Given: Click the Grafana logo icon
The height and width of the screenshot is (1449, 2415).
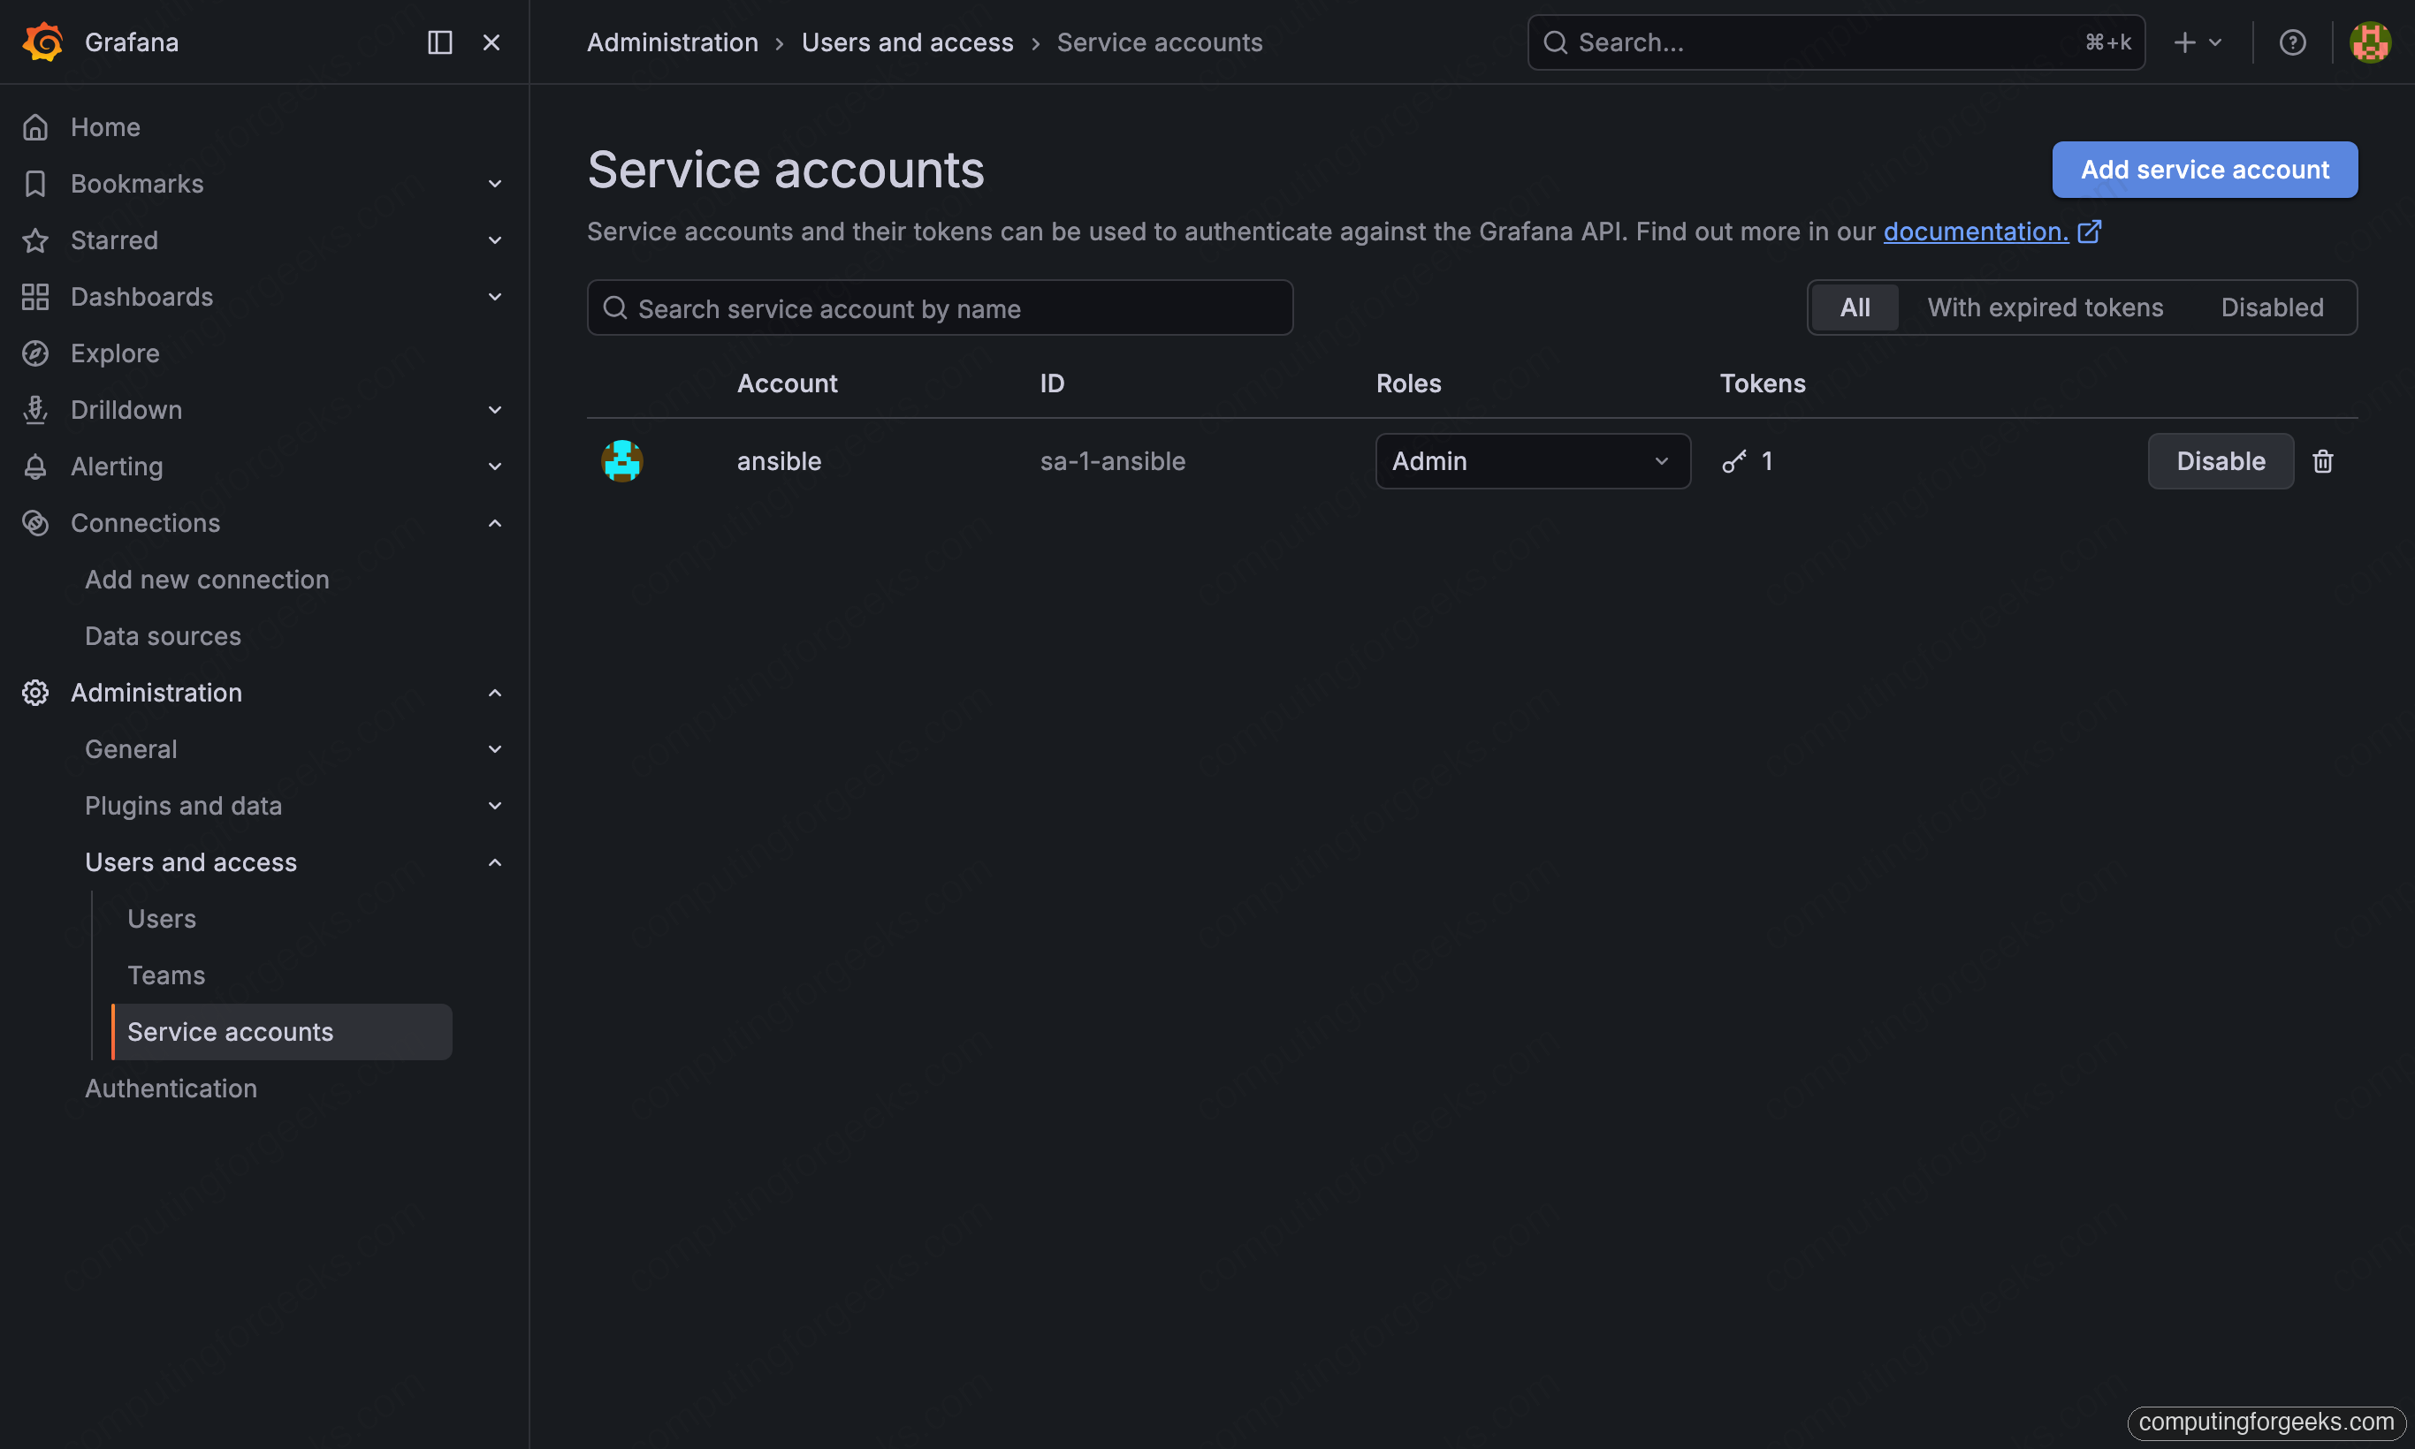Looking at the screenshot, I should [x=43, y=42].
